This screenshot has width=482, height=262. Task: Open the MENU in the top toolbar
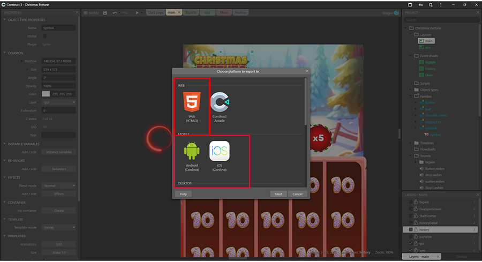tap(92, 12)
